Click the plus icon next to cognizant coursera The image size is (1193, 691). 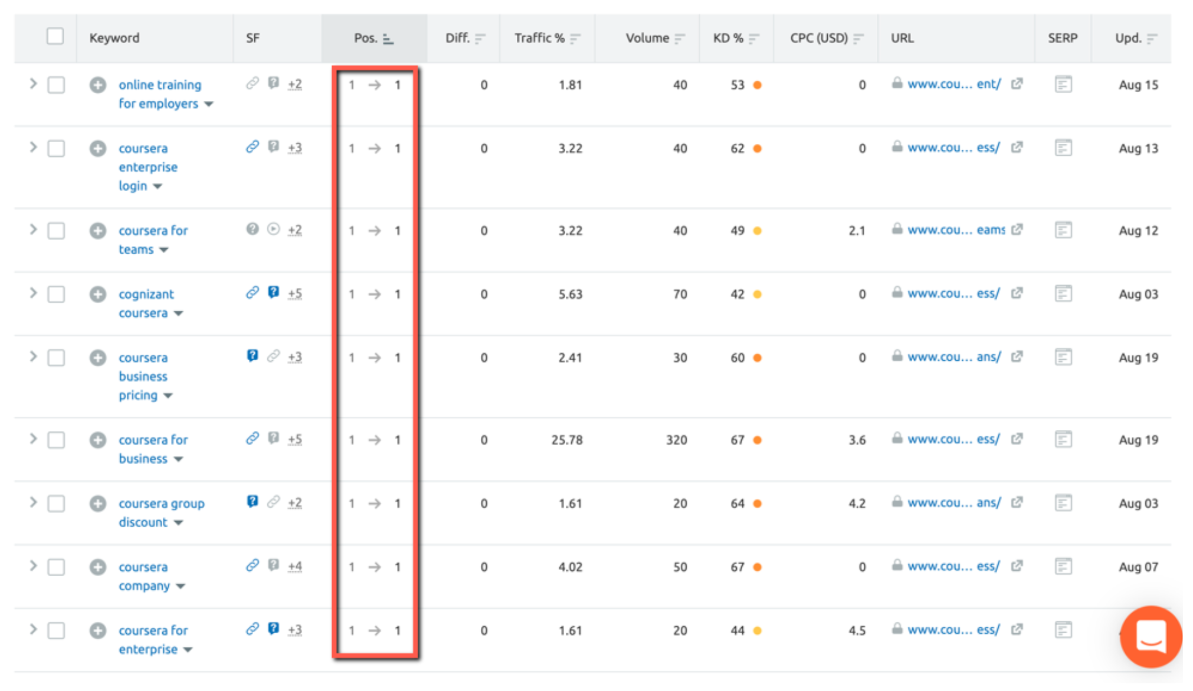click(x=97, y=294)
